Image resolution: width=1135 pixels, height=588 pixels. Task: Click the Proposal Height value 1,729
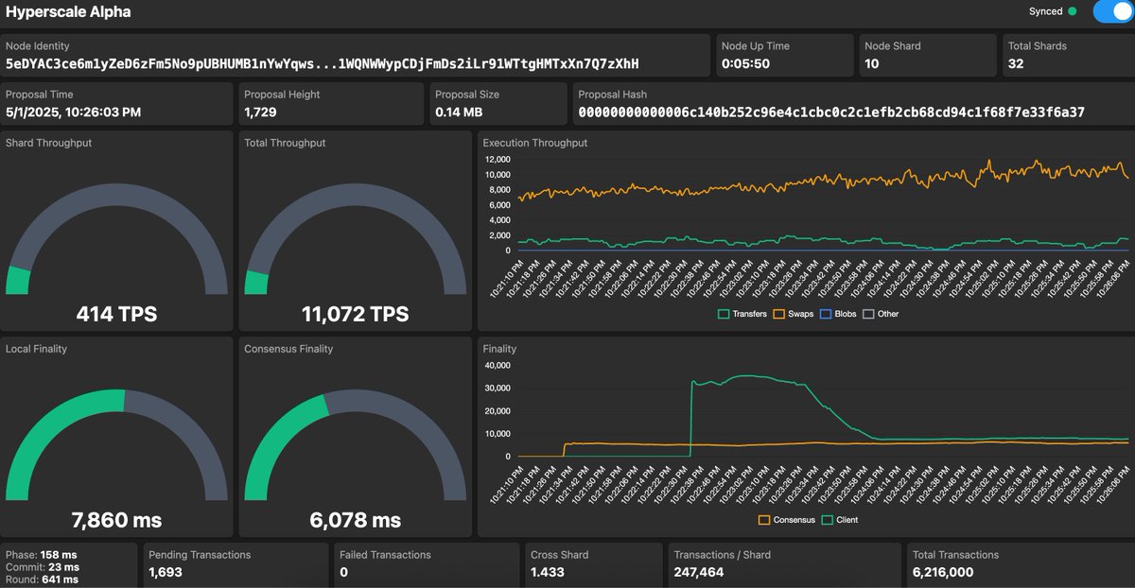pyautogui.click(x=260, y=112)
